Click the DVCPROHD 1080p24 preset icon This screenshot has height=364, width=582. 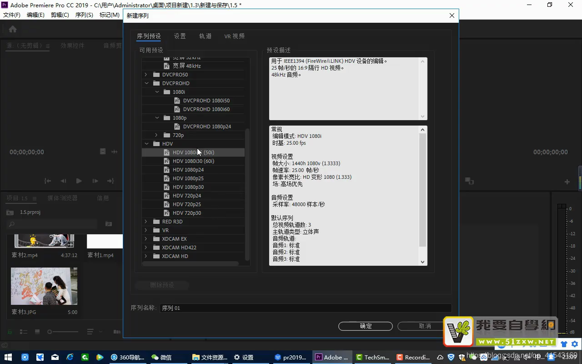tap(177, 126)
